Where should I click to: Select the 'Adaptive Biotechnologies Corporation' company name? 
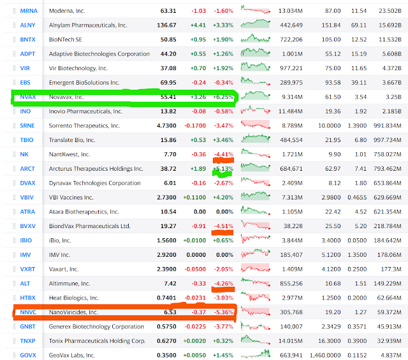point(99,54)
